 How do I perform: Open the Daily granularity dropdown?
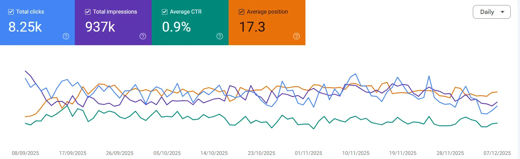point(491,12)
